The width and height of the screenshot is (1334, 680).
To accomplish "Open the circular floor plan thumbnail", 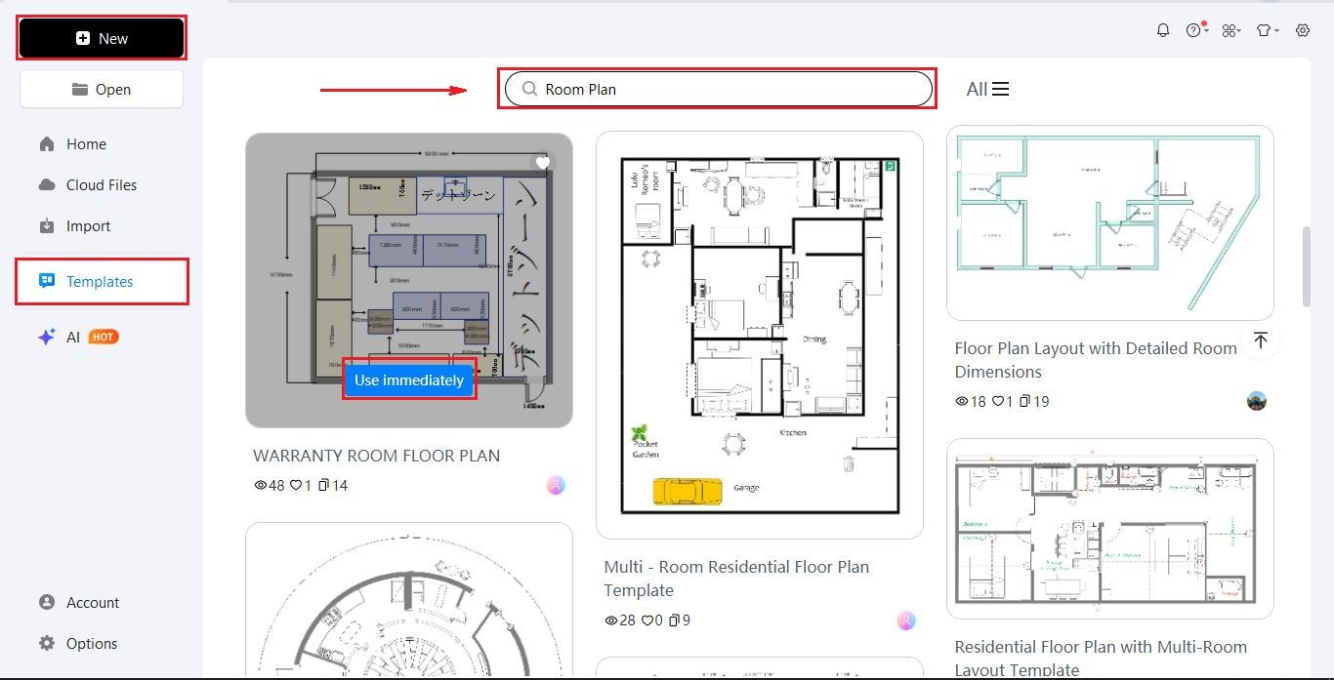I will click(x=409, y=600).
